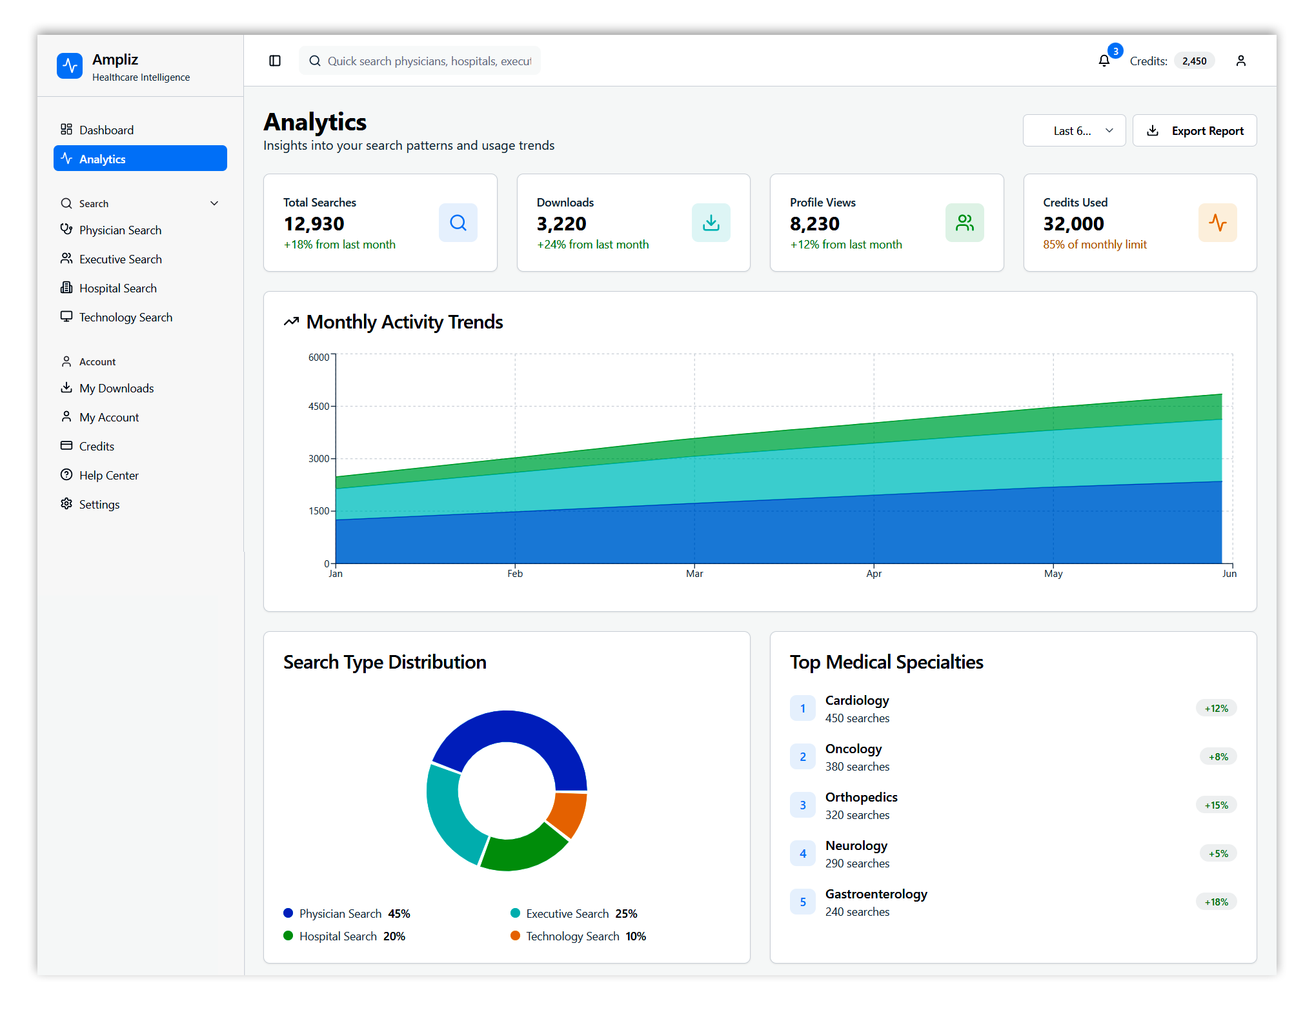Click the Profile Views people icon
1314x1021 pixels.
pyautogui.click(x=964, y=223)
